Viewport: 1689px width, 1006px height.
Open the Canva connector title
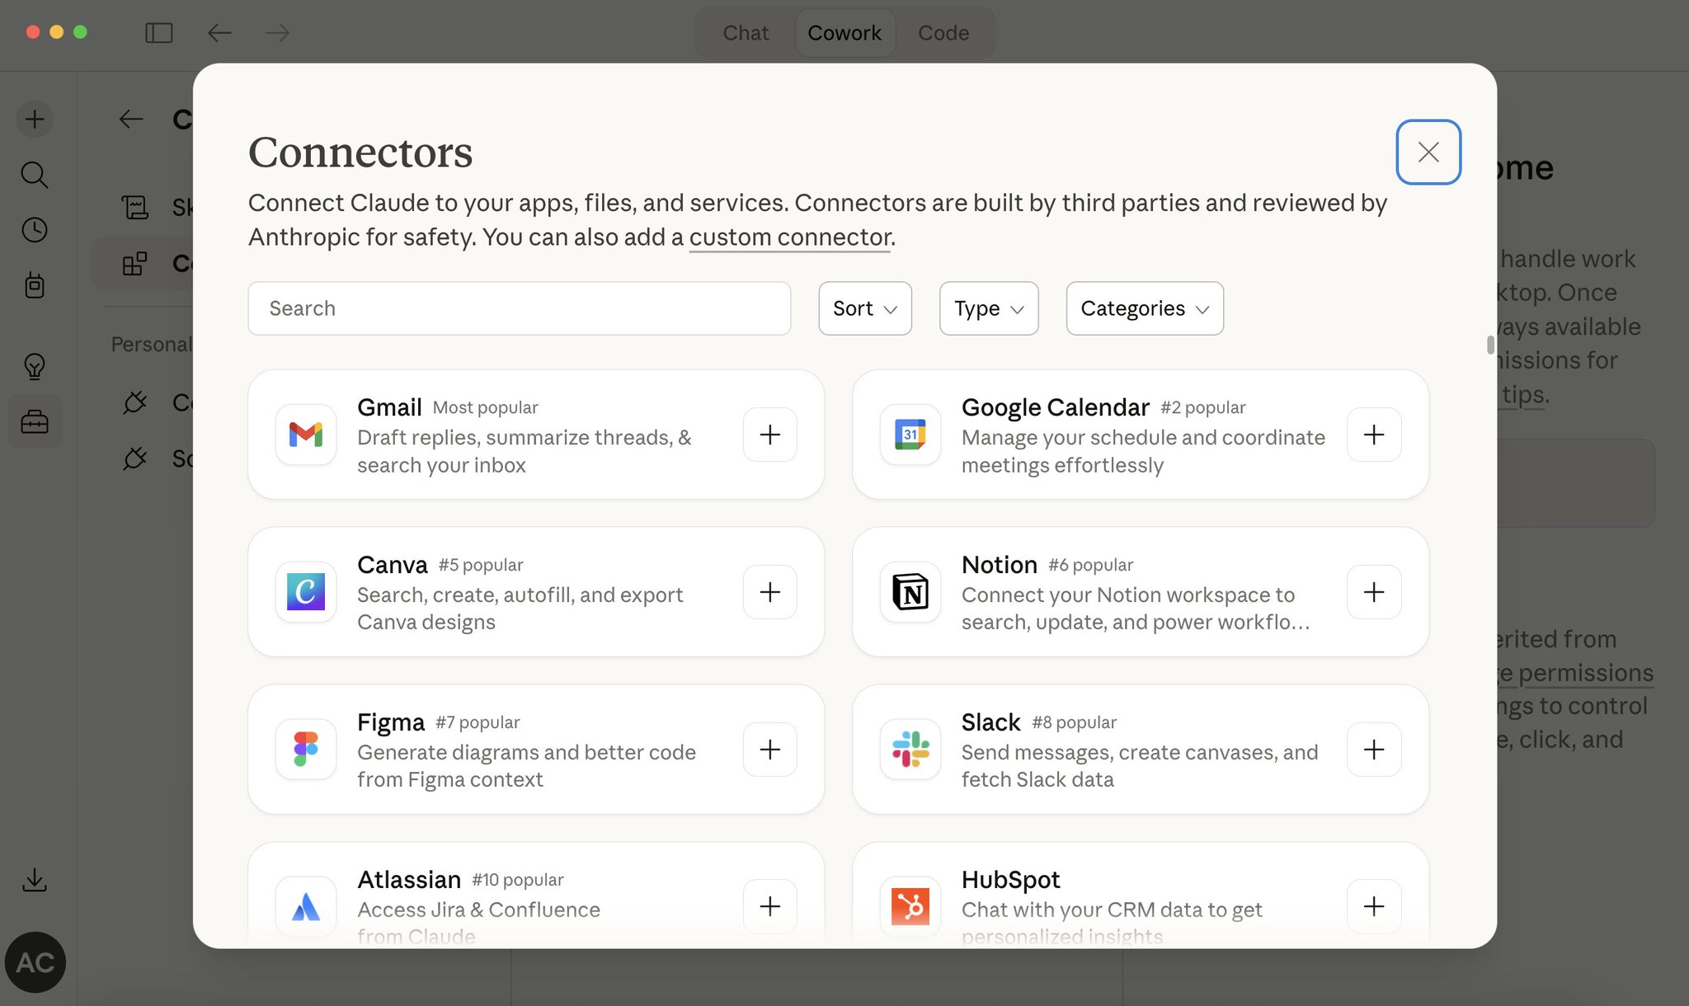point(393,565)
